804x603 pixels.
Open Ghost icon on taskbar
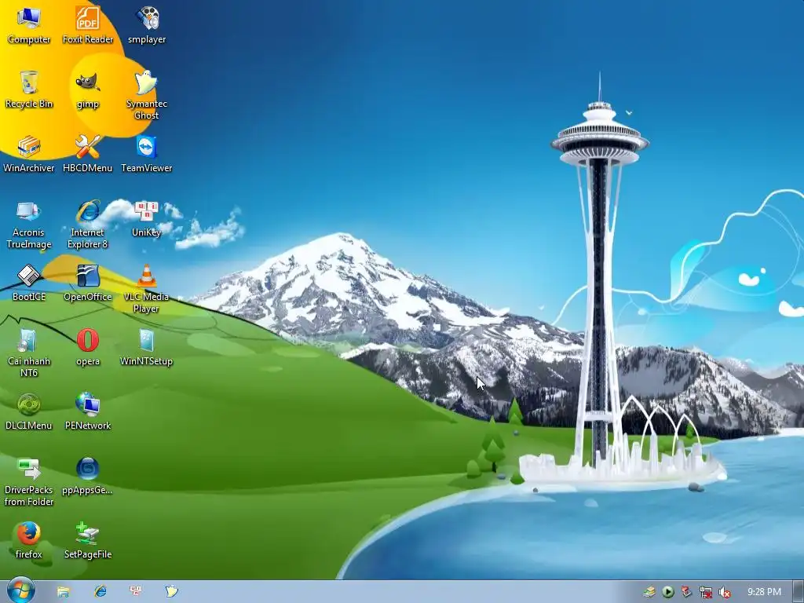click(x=172, y=591)
